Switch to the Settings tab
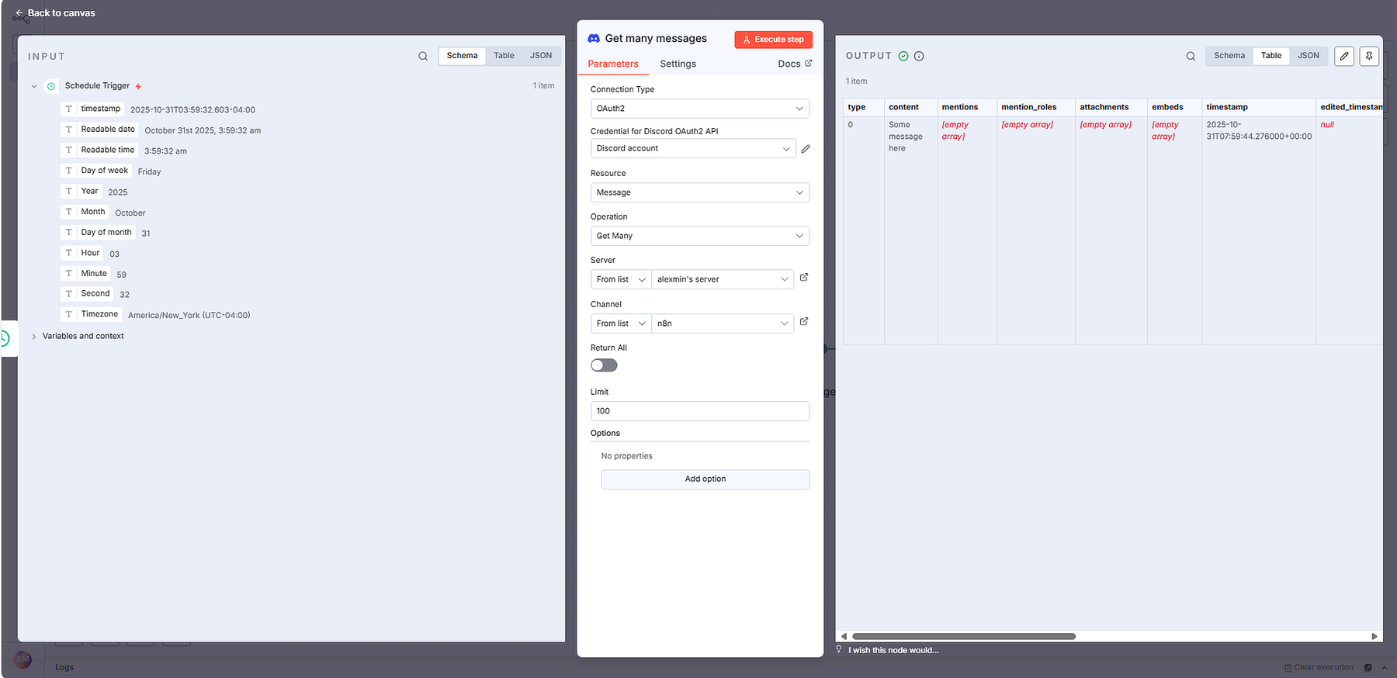1397x678 pixels. pyautogui.click(x=678, y=64)
